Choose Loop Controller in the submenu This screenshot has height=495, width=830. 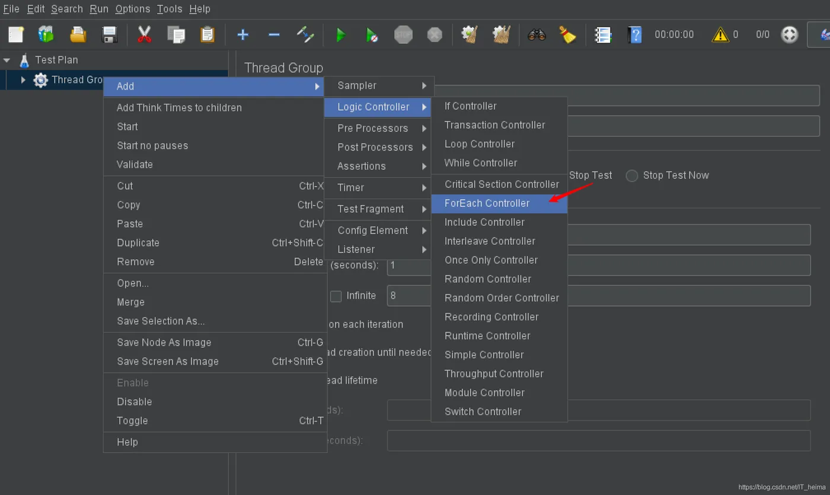point(499,144)
